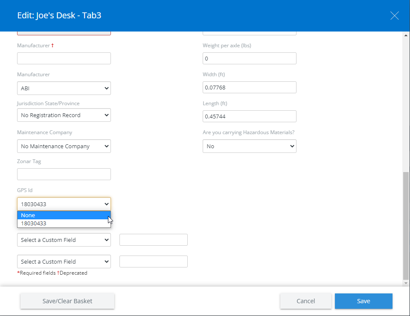Click Save/Clear Basket button
Screen dimensions: 410x316
[67, 301]
